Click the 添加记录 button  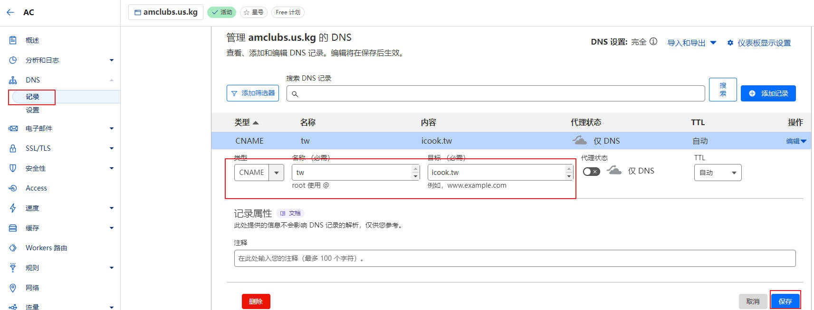[768, 93]
